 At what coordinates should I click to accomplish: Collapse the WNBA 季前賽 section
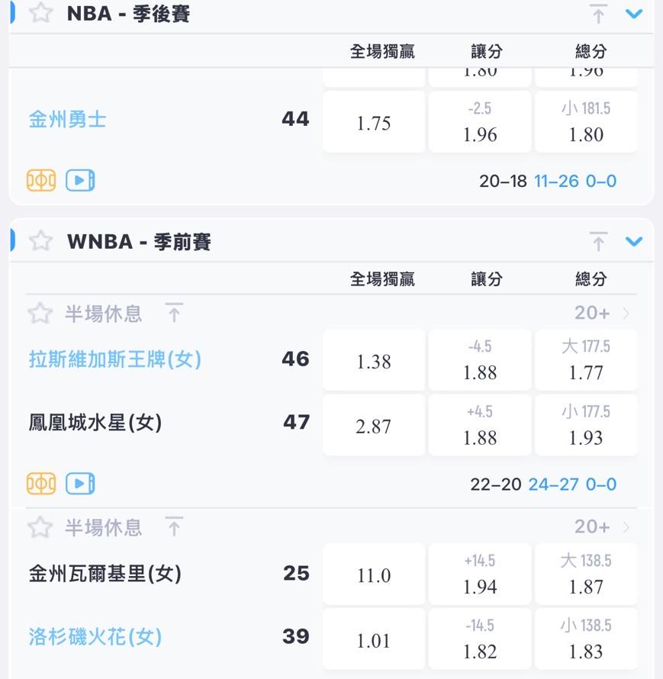pyautogui.click(x=634, y=242)
